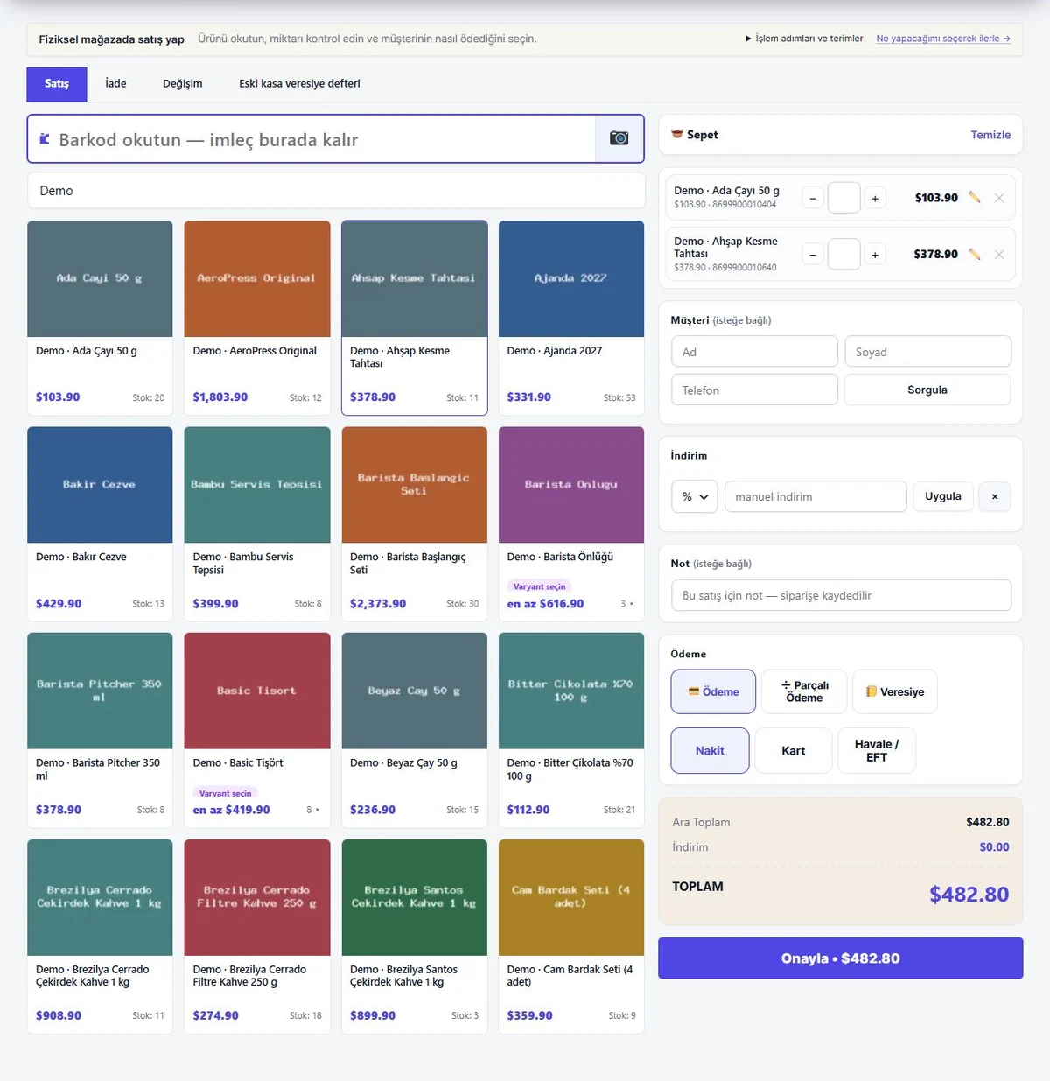Click the $1,803.90 AeroPress price
The height and width of the screenshot is (1081, 1050).
(220, 397)
